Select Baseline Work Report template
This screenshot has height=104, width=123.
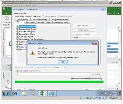pyautogui.click(x=28, y=29)
